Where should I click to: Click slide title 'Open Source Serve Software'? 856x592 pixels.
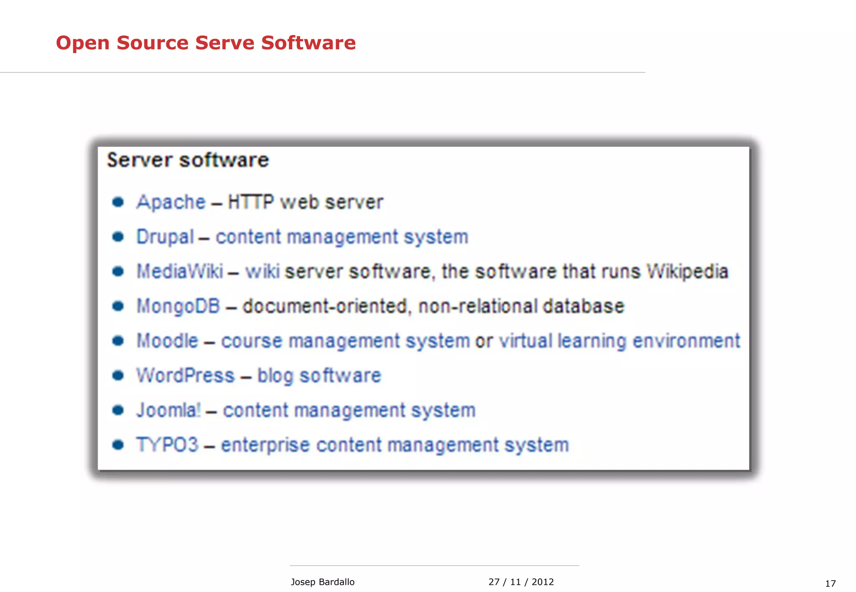[206, 43]
